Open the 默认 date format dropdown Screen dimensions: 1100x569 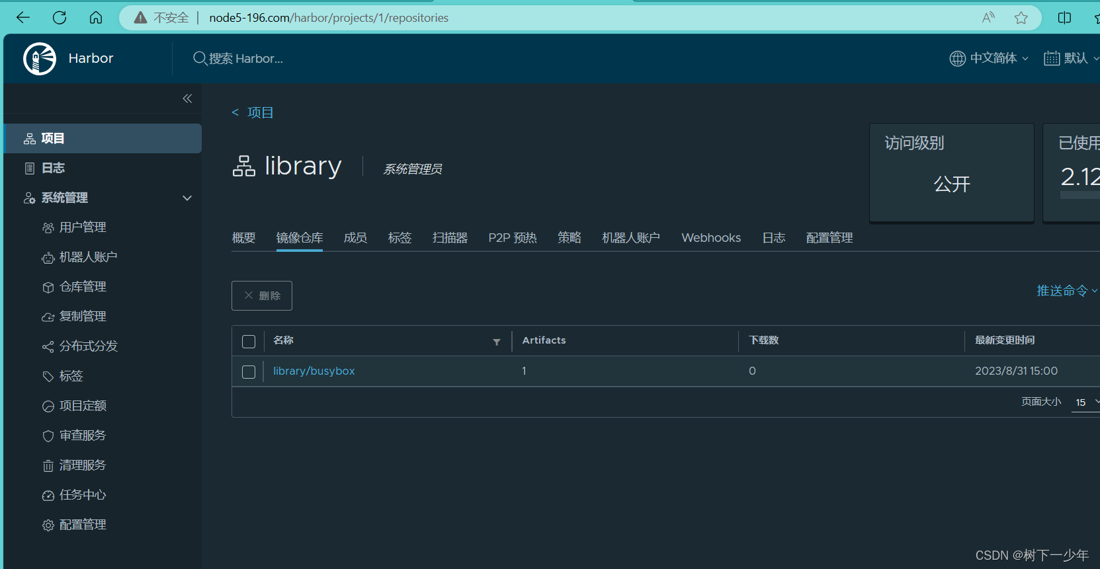(1072, 58)
